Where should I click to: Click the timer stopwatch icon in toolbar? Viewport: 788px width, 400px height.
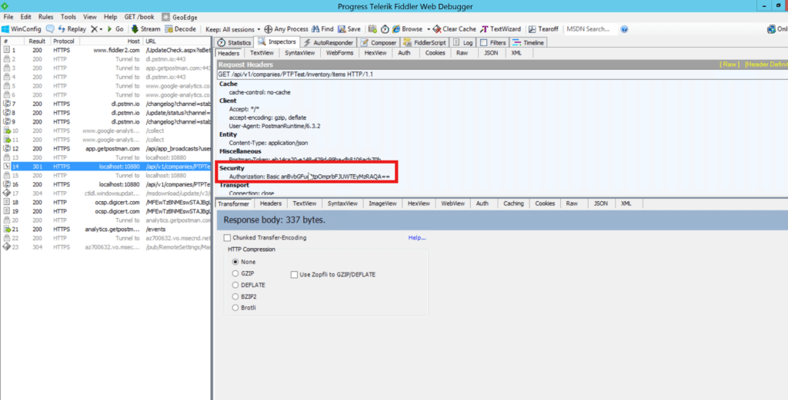coord(385,29)
